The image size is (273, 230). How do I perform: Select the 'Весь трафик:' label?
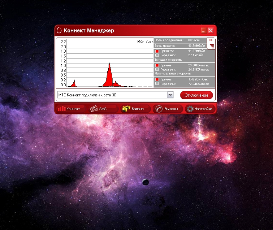click(165, 46)
